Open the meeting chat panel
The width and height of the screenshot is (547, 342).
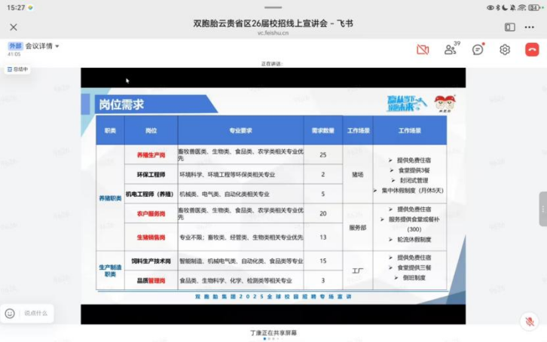[478, 50]
